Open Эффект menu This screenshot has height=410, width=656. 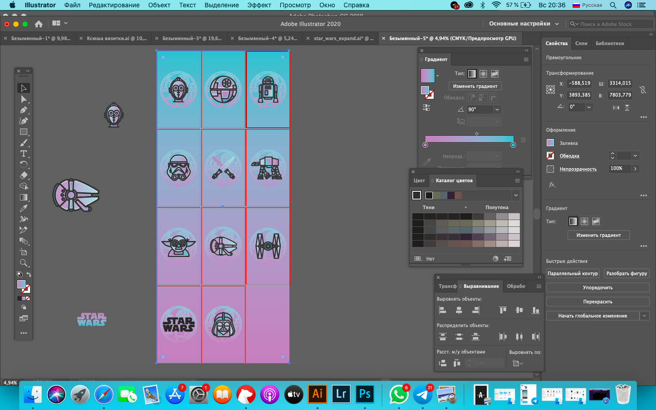[x=259, y=5]
